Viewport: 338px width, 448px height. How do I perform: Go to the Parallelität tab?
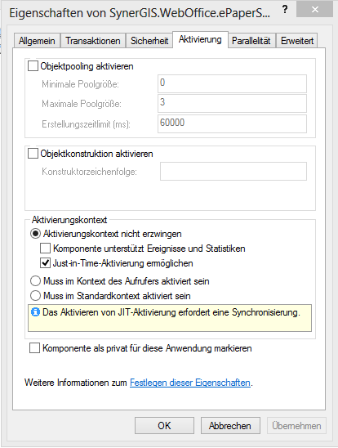[251, 41]
